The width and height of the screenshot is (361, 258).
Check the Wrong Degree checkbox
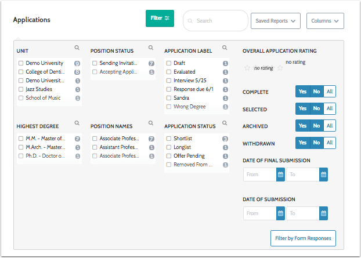point(169,107)
